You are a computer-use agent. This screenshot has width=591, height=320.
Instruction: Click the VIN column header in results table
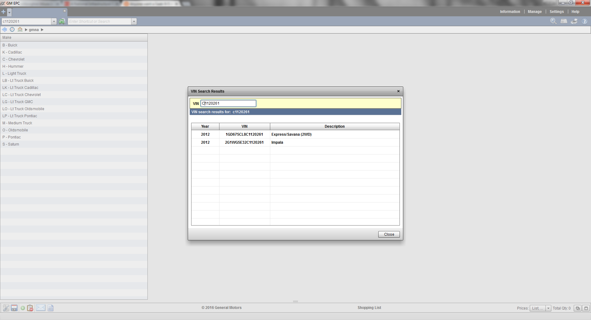point(245,126)
